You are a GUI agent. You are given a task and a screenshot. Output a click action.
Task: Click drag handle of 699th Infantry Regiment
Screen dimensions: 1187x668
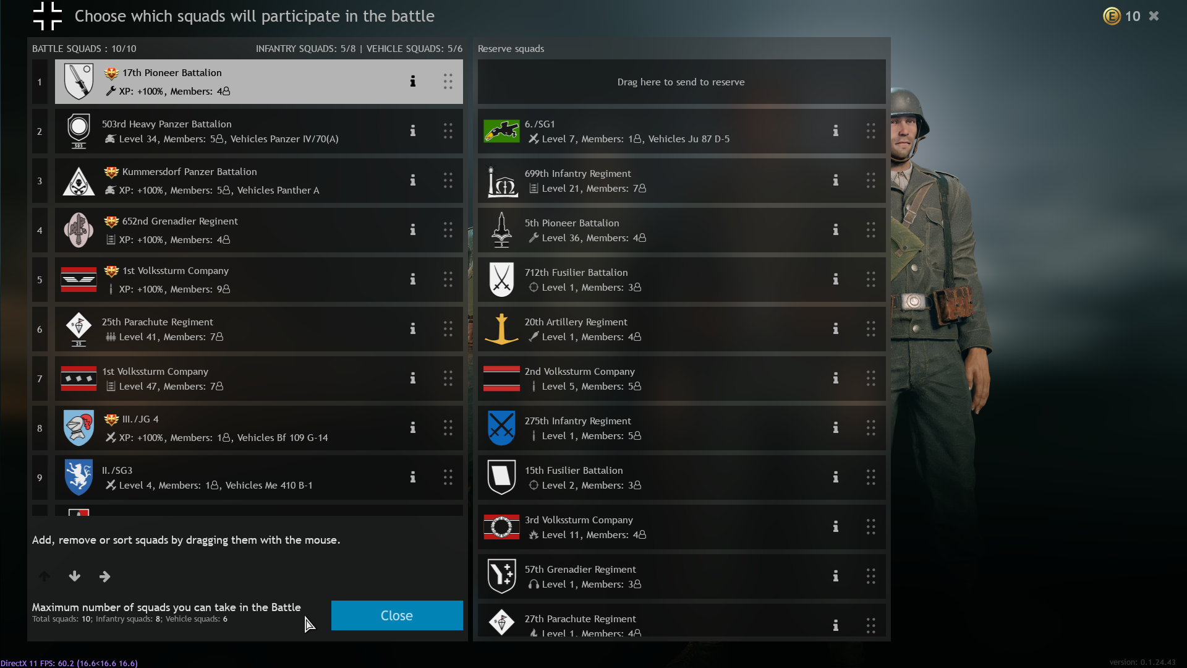point(870,181)
